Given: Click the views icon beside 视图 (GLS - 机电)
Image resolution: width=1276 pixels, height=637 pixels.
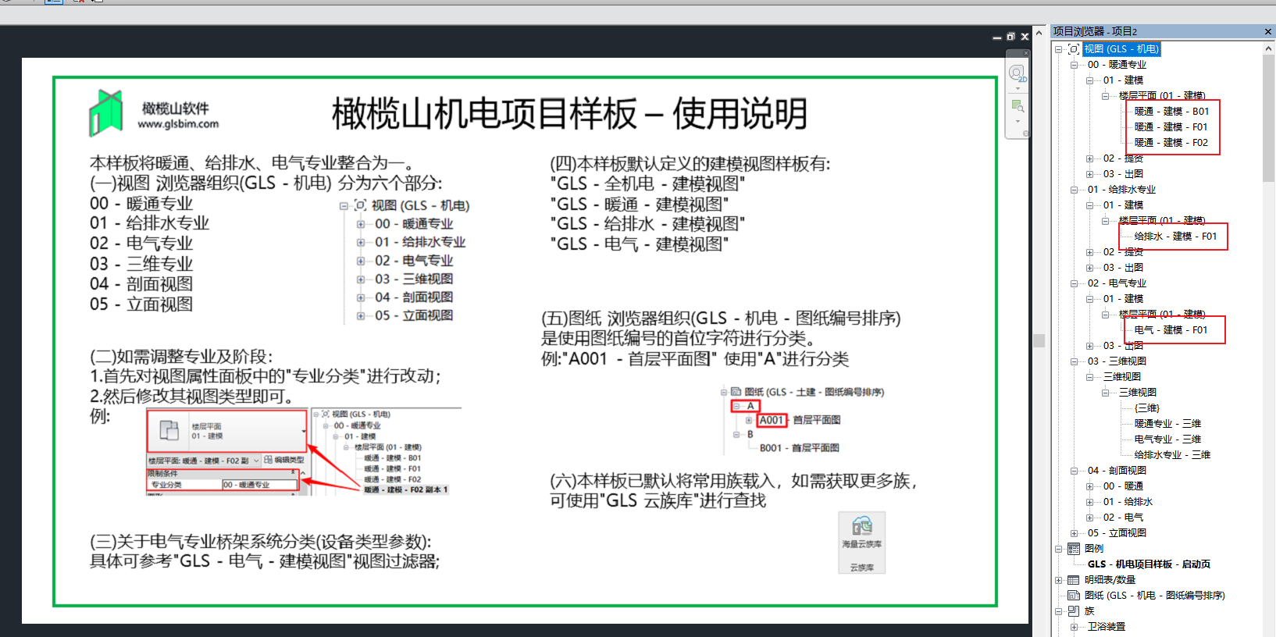Looking at the screenshot, I should tap(1074, 49).
